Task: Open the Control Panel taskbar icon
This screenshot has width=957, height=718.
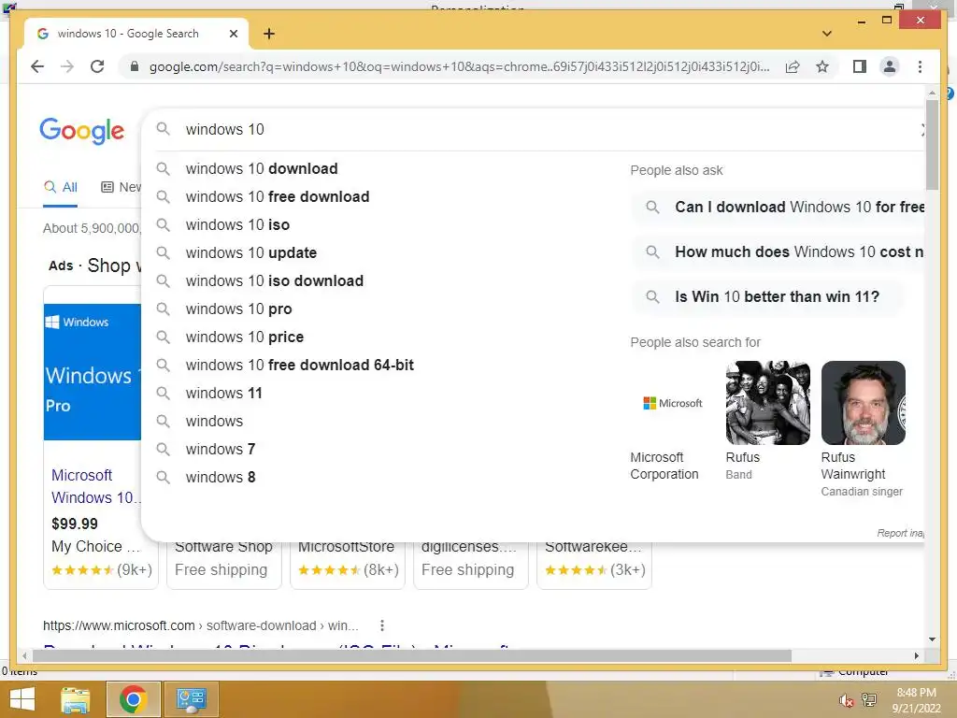Action: point(191,699)
